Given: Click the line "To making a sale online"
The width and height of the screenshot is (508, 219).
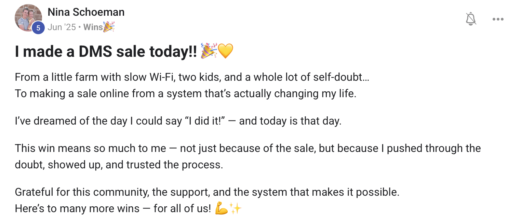Looking at the screenshot, I should [x=185, y=93].
